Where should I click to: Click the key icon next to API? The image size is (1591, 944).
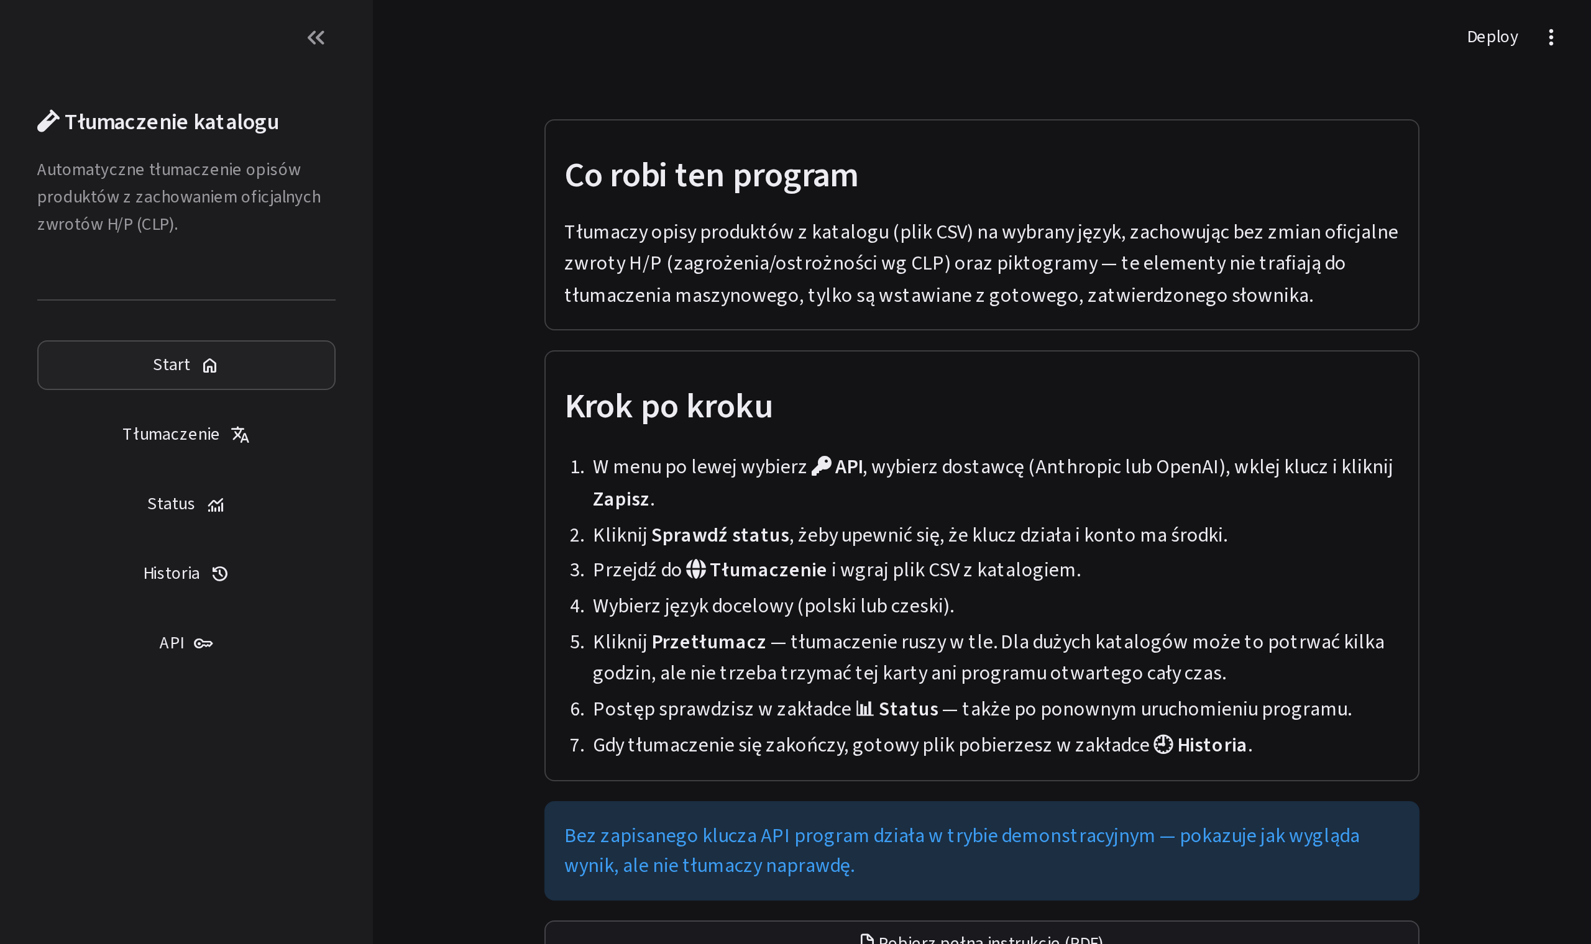tap(203, 644)
